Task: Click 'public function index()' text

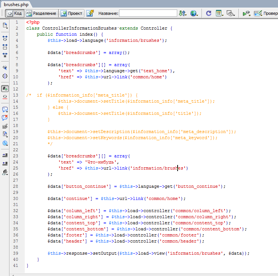Action: (x=67, y=34)
